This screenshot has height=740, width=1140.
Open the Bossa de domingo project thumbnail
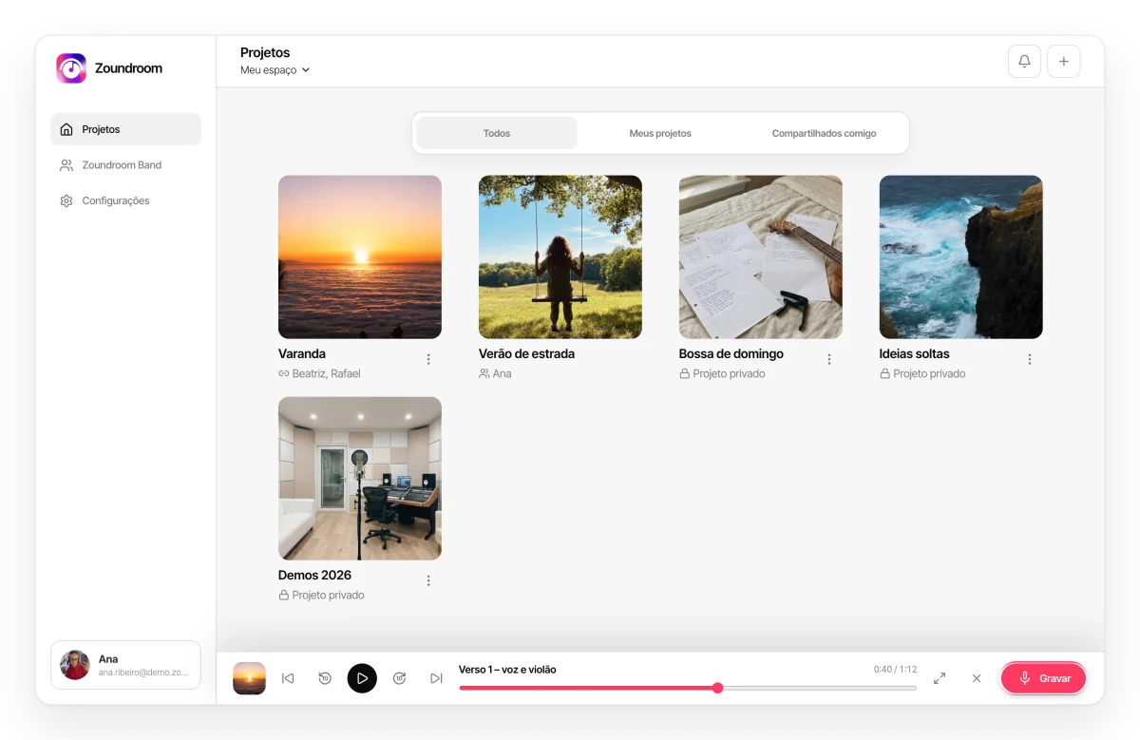click(761, 256)
